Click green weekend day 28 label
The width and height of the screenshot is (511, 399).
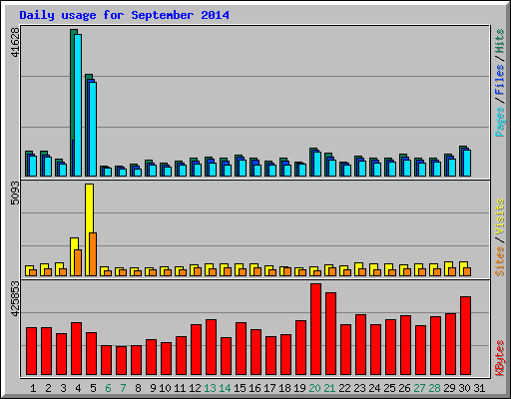[x=434, y=388]
